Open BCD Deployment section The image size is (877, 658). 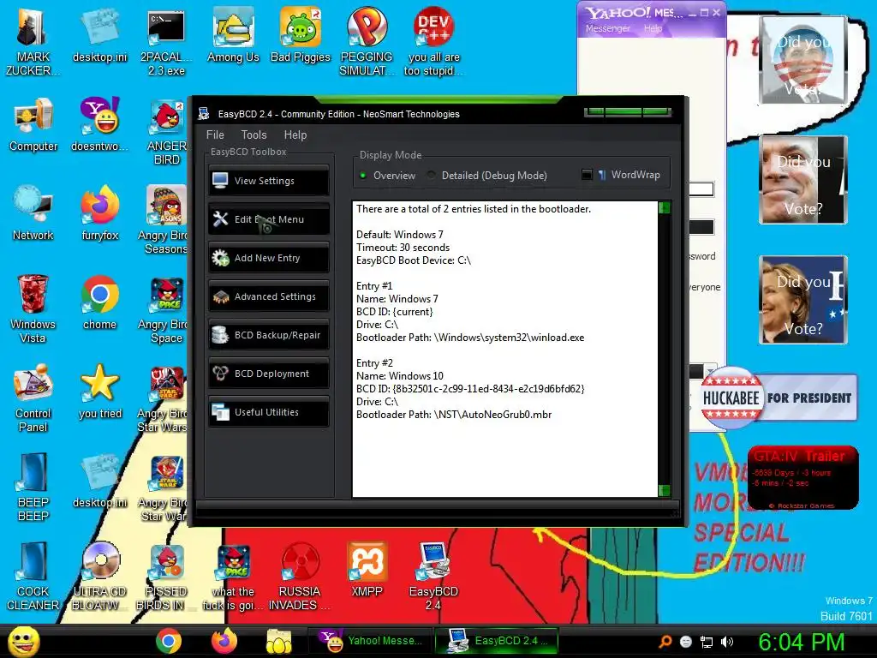(268, 374)
